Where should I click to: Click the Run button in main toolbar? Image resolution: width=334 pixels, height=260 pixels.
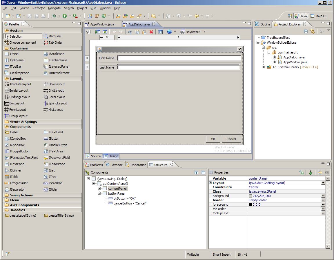point(65,16)
